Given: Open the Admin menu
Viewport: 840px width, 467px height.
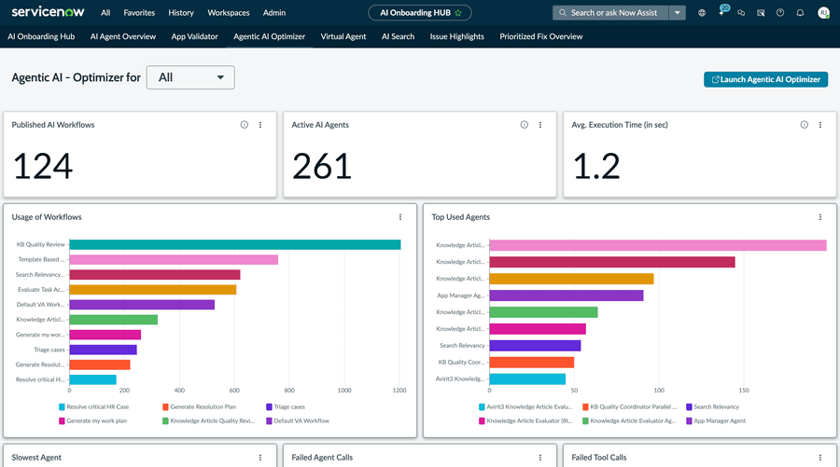Looking at the screenshot, I should pos(274,13).
